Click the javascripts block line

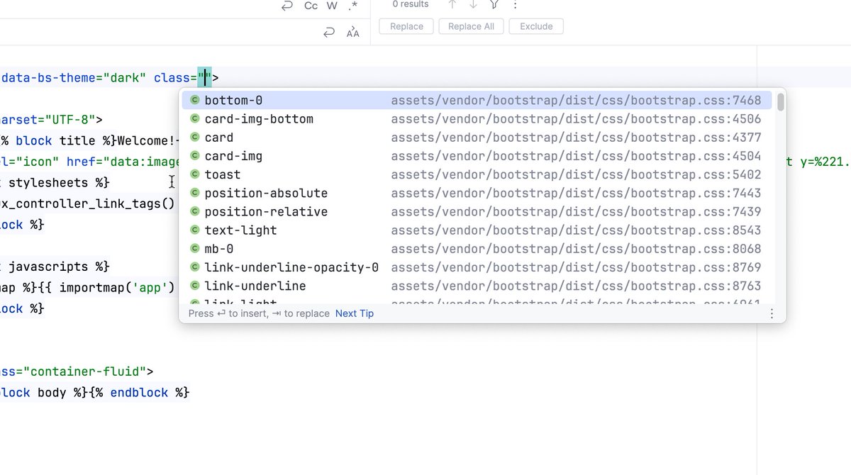(x=55, y=267)
